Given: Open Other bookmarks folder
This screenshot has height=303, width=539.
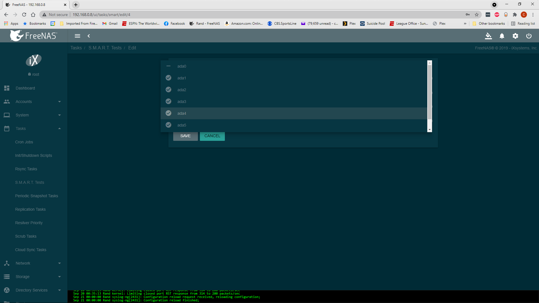Looking at the screenshot, I should click(489, 24).
